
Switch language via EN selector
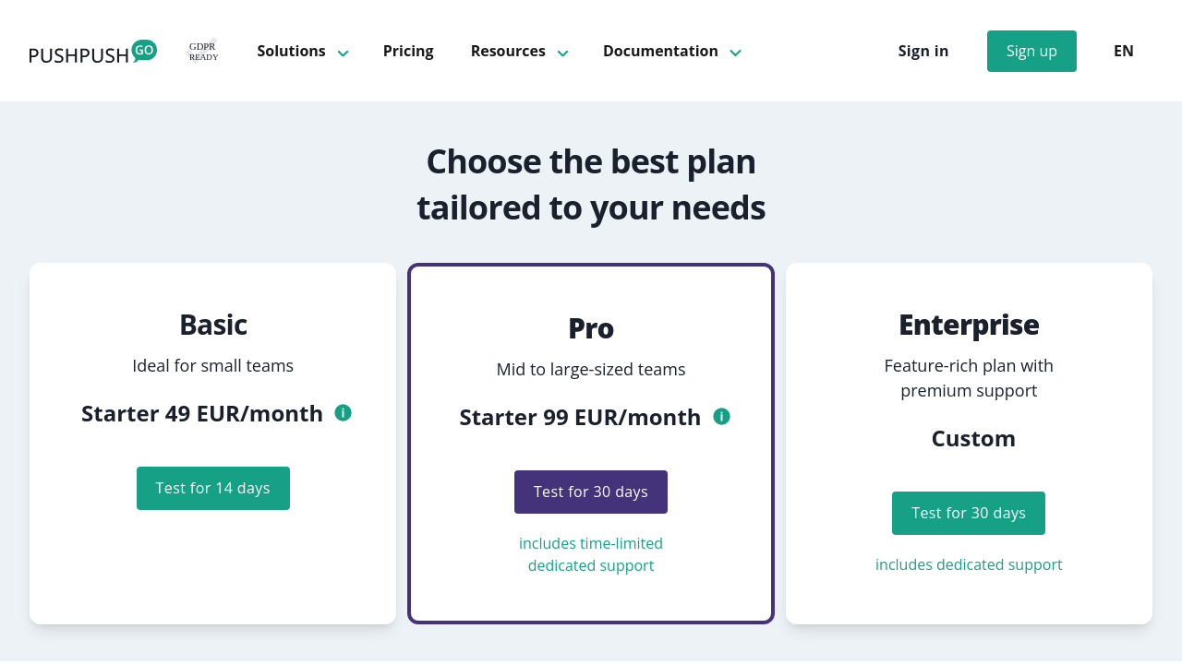(x=1123, y=51)
